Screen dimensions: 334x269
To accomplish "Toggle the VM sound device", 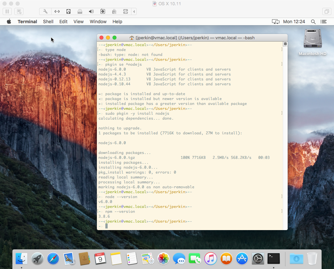I will [91, 11].
